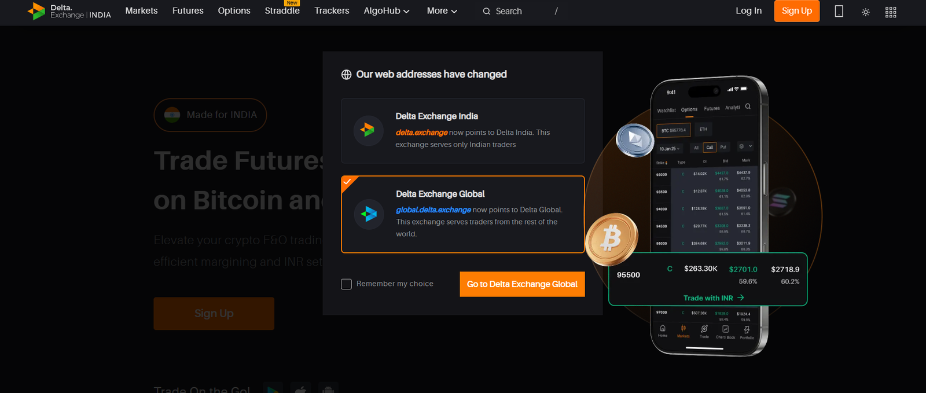Click the search magnifier icon
The height and width of the screenshot is (393, 926).
(487, 11)
